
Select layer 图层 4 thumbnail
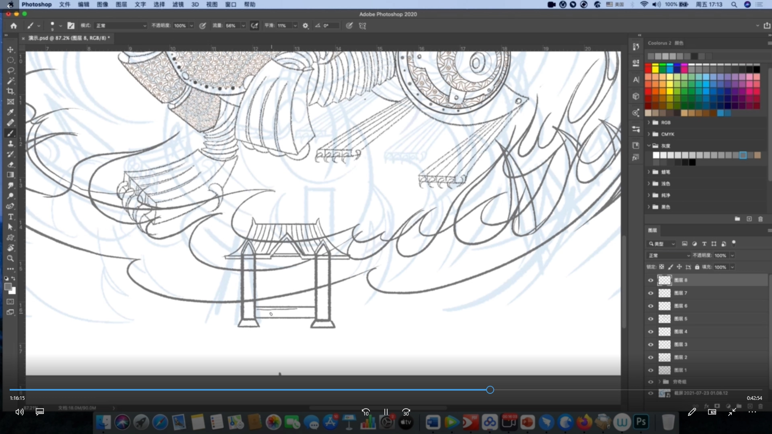click(664, 332)
